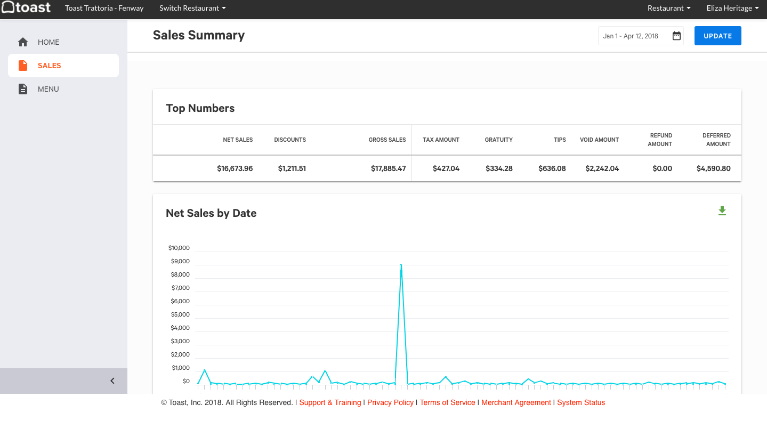Select the orange page icon beside SALES
Screen dimensions: 767x437
click(x=23, y=65)
